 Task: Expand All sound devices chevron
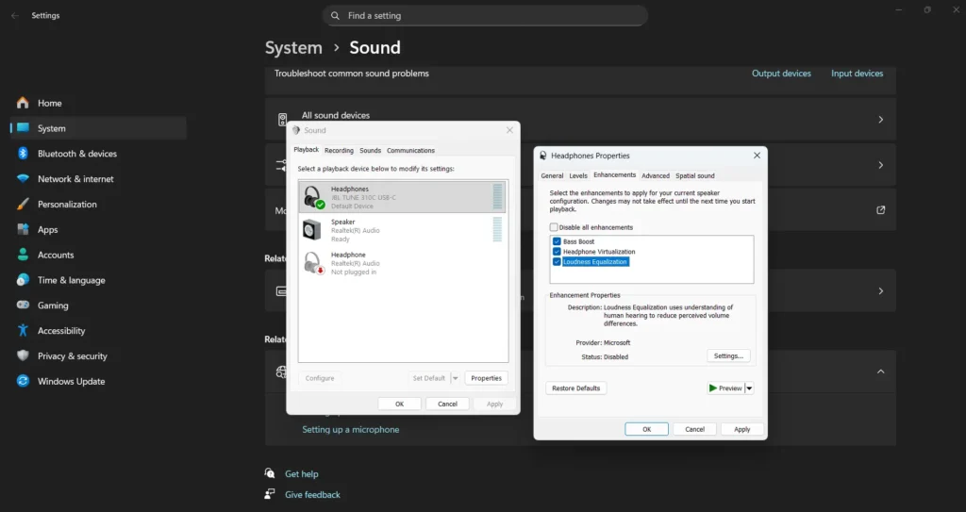(x=880, y=120)
